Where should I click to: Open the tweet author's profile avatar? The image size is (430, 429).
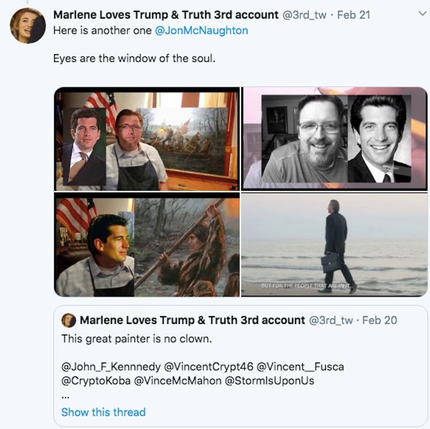[28, 26]
